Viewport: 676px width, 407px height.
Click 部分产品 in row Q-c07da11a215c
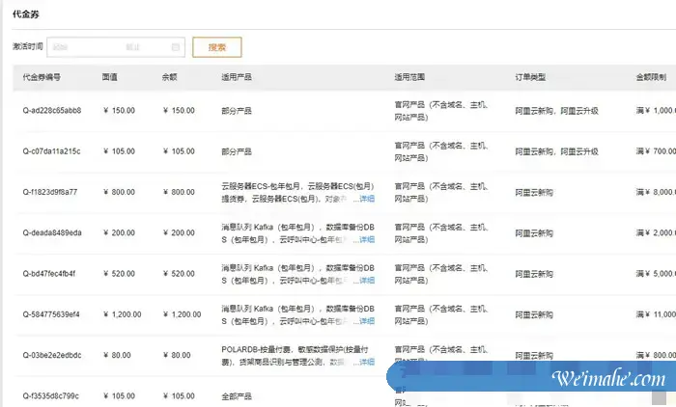[x=237, y=151]
